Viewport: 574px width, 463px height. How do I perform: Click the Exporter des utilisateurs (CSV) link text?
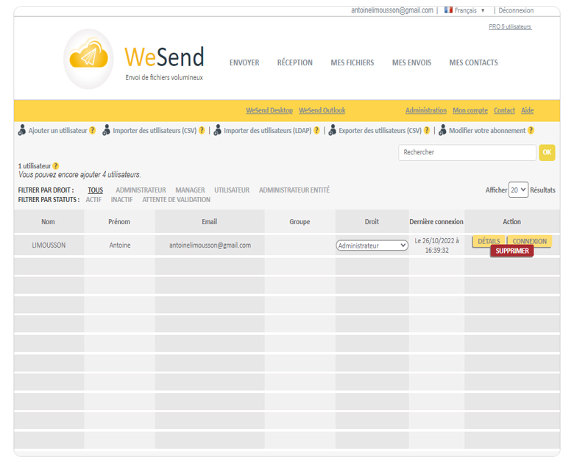[380, 131]
